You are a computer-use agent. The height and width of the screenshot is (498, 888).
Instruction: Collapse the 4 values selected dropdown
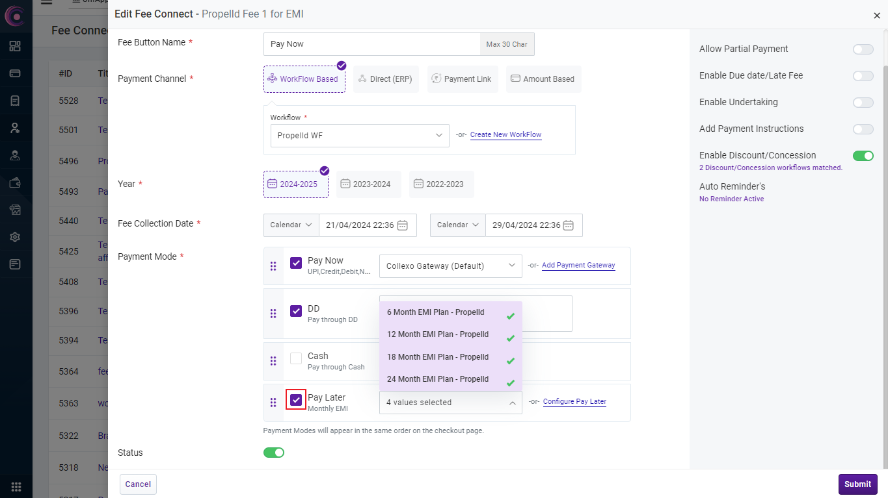click(x=450, y=403)
